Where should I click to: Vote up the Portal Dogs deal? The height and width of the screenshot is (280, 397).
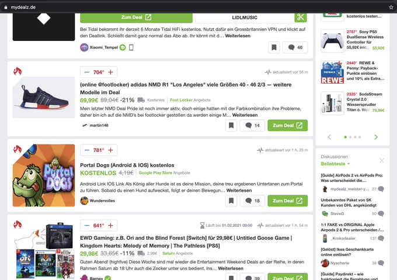click(x=111, y=150)
